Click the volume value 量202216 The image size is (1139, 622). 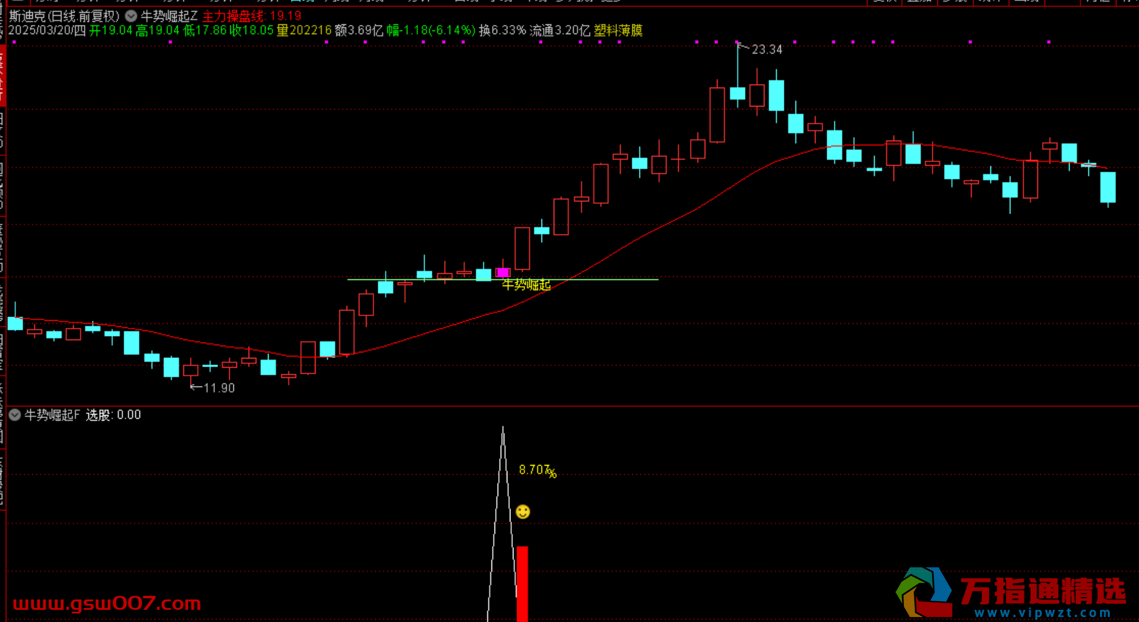click(304, 30)
